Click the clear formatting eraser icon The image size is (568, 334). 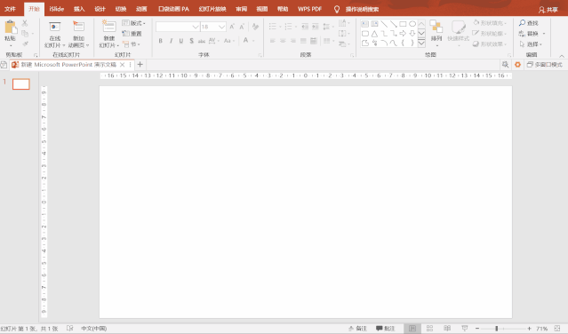point(255,27)
